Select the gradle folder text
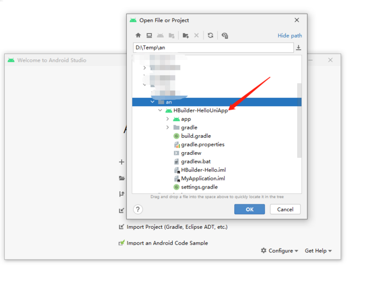 point(189,127)
